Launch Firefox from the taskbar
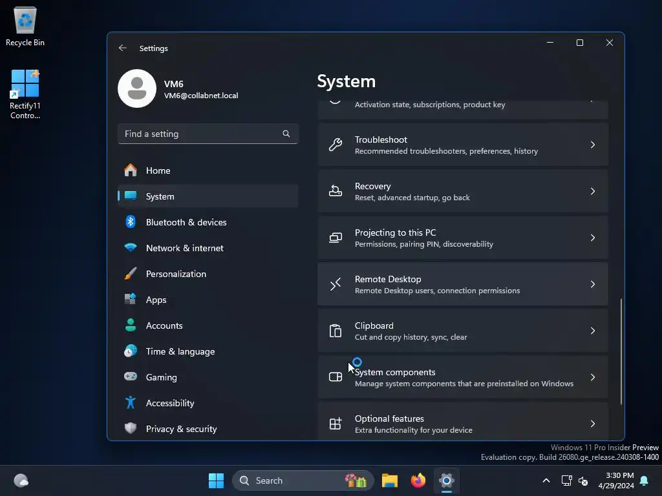This screenshot has height=496, width=662. (x=418, y=480)
